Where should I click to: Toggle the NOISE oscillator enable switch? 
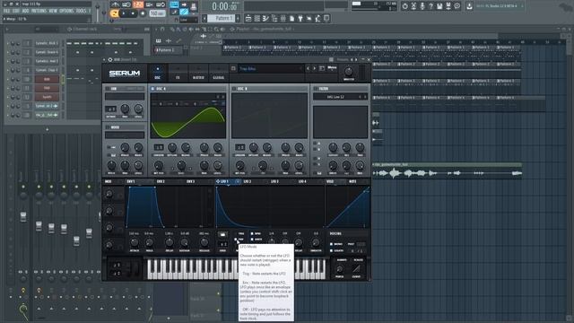[108, 127]
